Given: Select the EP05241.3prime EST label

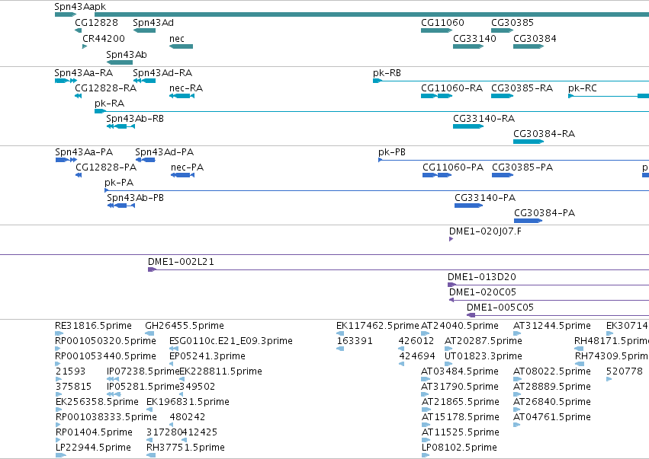Looking at the screenshot, I should (207, 356).
